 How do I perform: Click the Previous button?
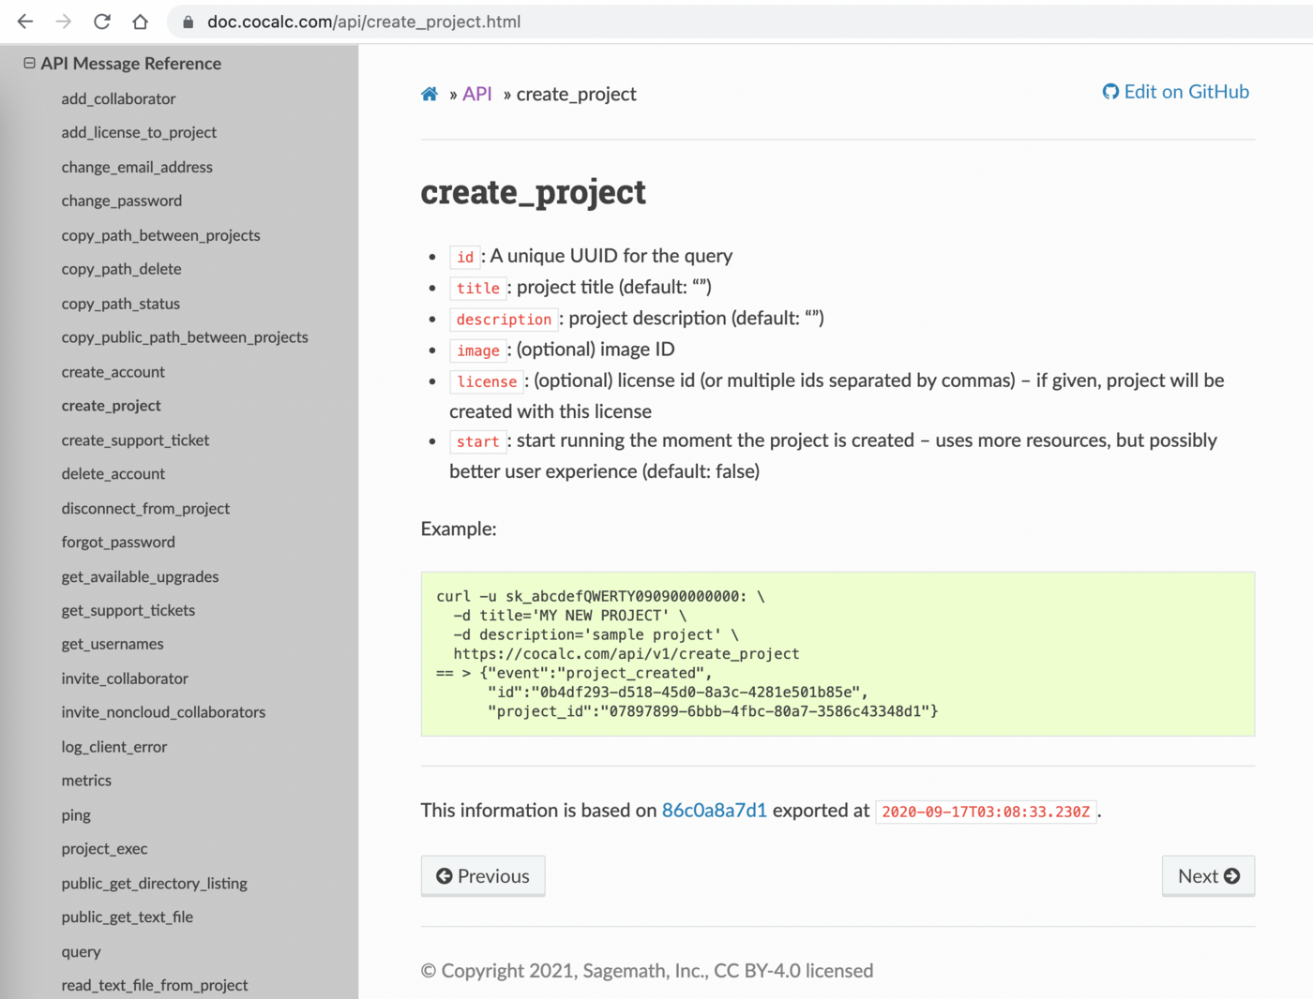[x=482, y=875]
